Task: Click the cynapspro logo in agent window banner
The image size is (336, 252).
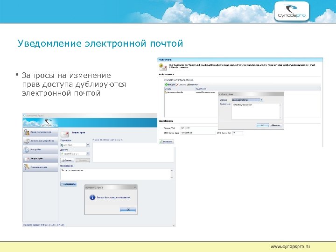Action: pos(49,123)
